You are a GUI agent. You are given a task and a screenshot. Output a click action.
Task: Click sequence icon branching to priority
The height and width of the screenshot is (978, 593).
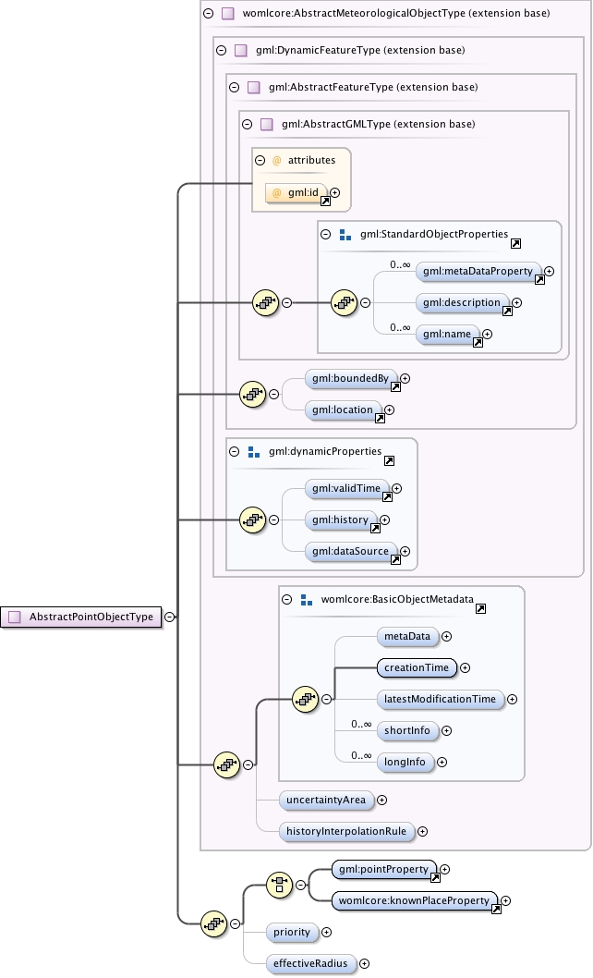point(213,923)
